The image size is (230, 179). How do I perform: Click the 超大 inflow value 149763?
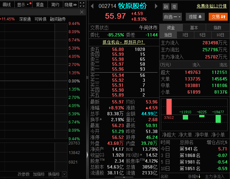pos(193,72)
